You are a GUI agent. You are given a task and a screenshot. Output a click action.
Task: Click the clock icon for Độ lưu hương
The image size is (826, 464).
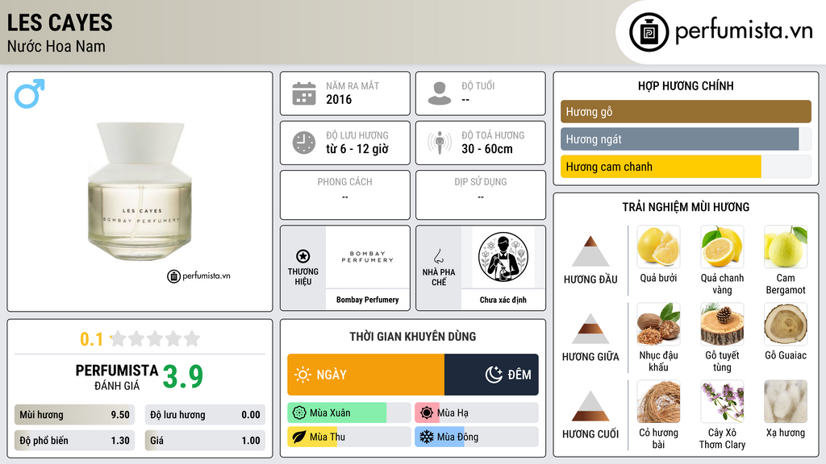tap(304, 143)
